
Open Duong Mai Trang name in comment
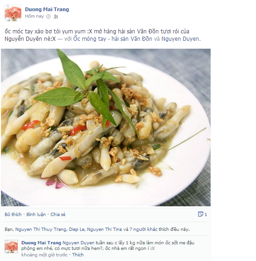[41, 243]
